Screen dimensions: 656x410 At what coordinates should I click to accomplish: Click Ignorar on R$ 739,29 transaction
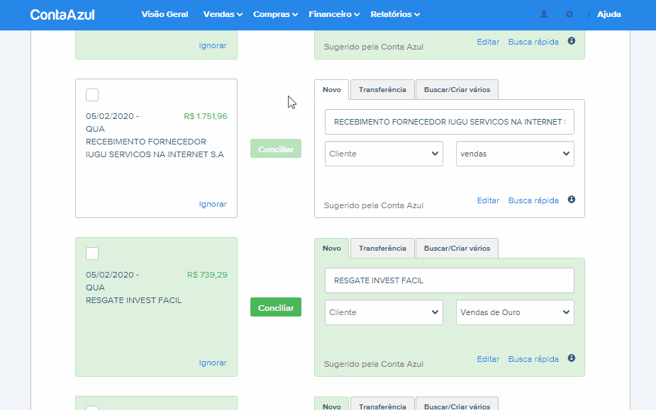(213, 363)
